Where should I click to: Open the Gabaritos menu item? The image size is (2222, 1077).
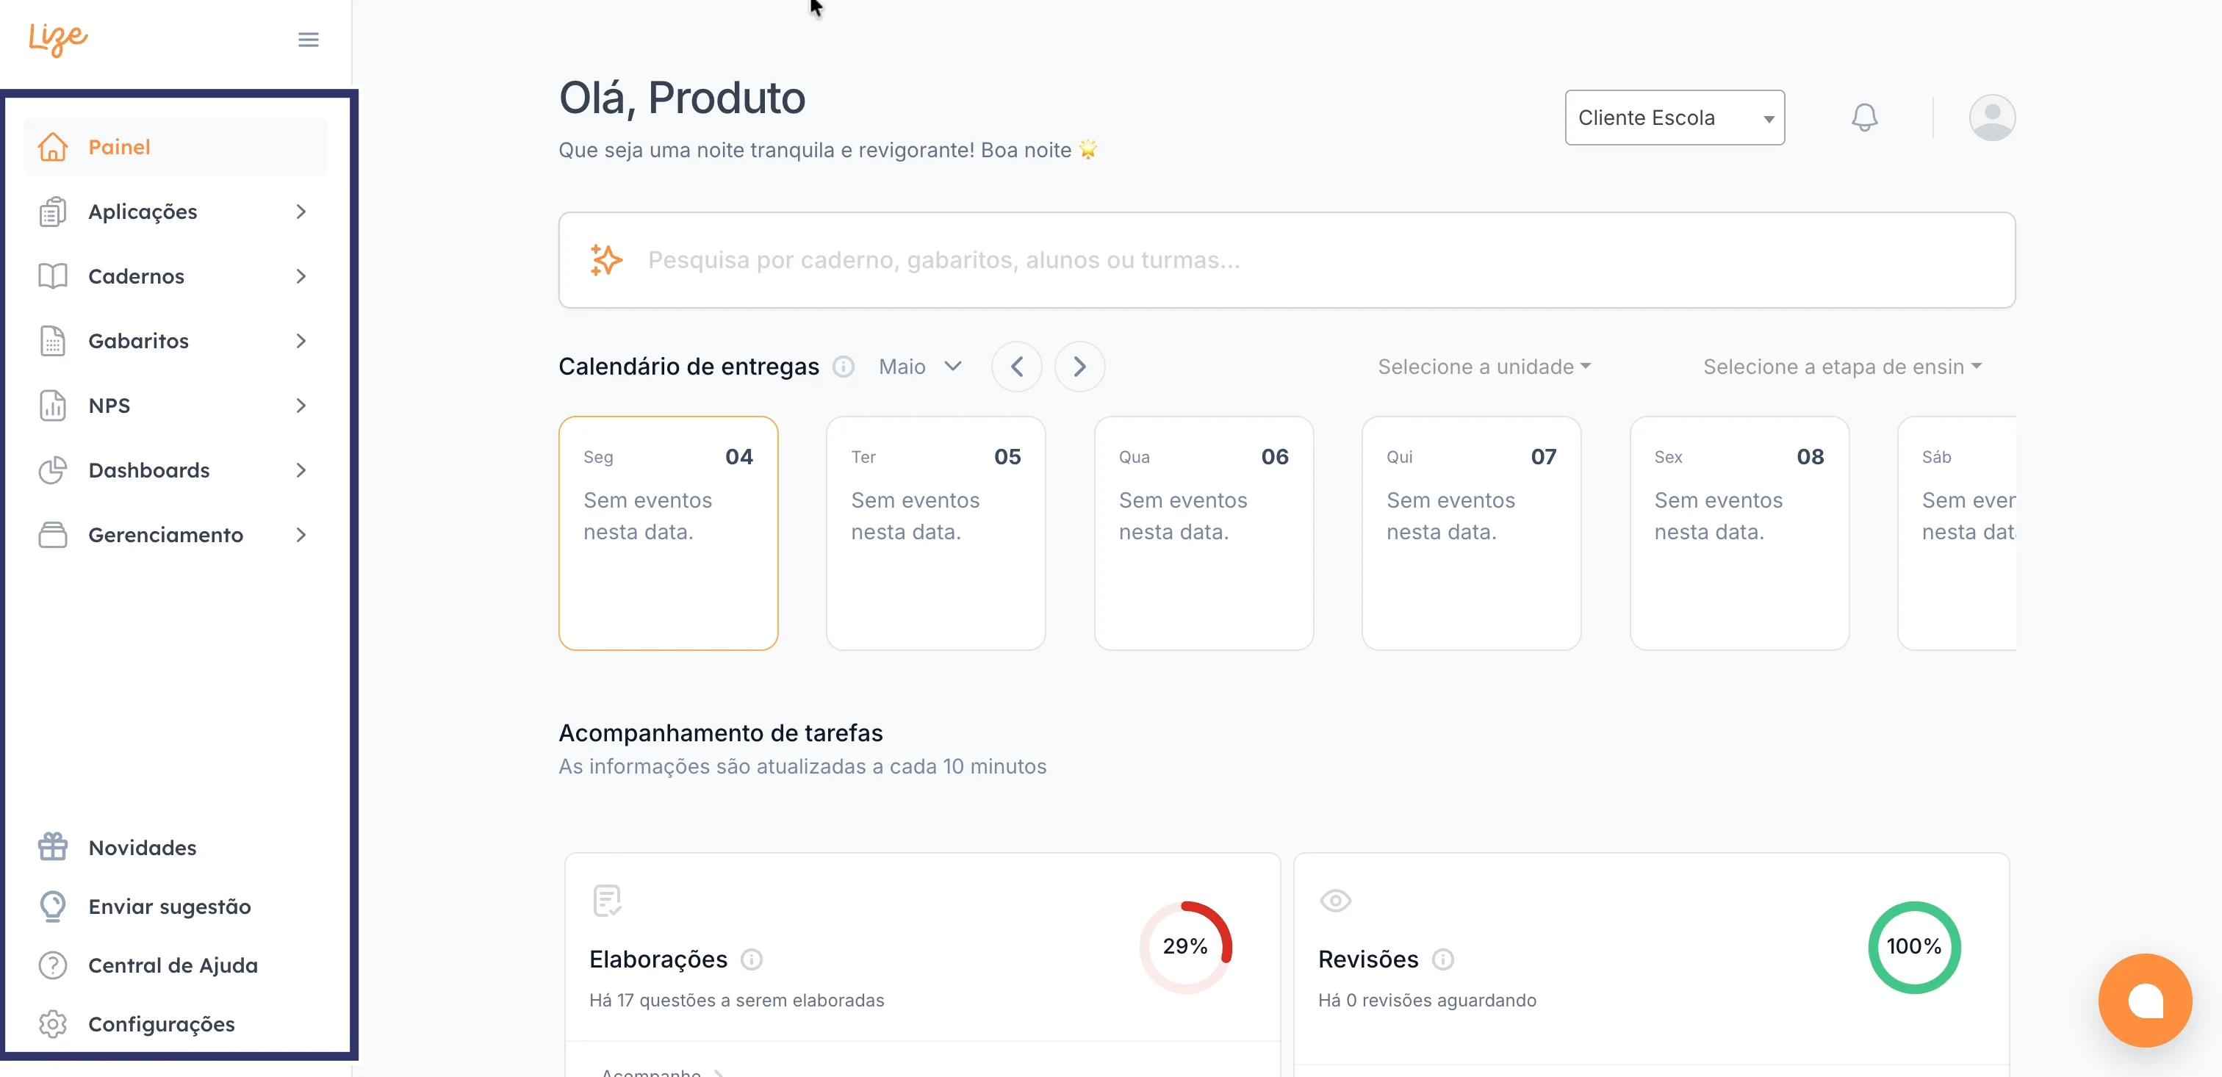tap(175, 341)
